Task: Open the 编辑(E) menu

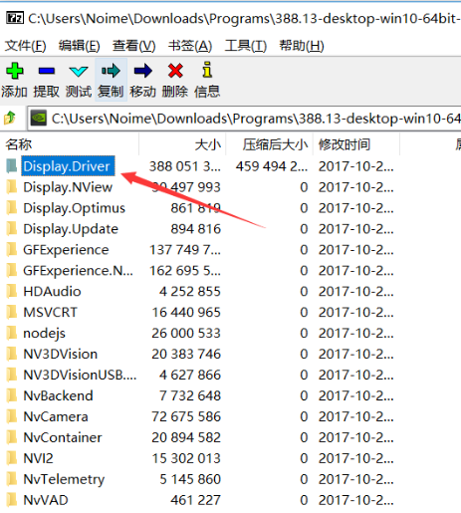Action: click(79, 46)
